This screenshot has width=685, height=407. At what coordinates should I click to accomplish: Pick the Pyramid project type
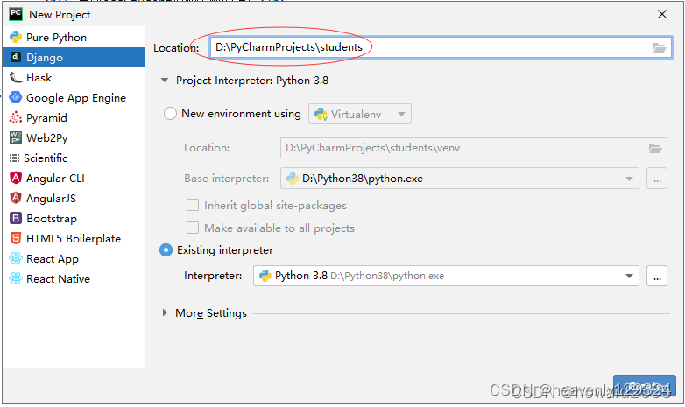[x=74, y=117]
